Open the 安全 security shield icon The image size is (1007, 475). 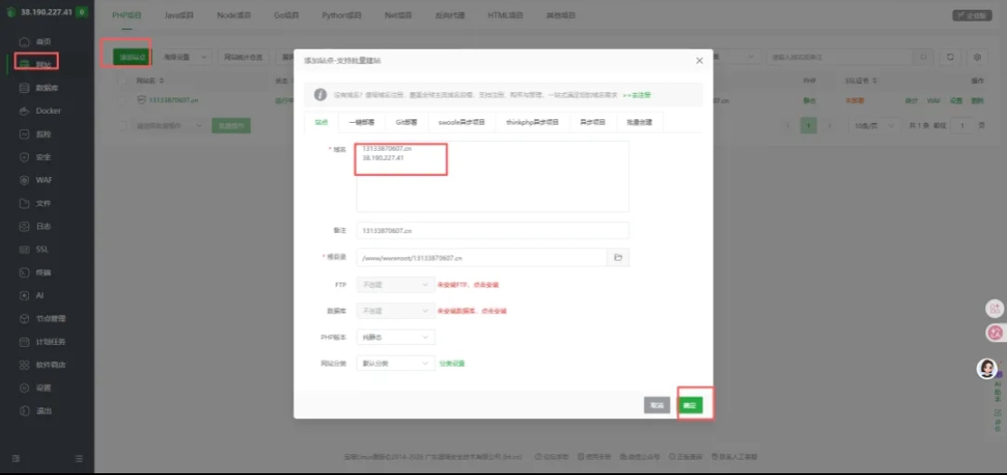click(24, 157)
